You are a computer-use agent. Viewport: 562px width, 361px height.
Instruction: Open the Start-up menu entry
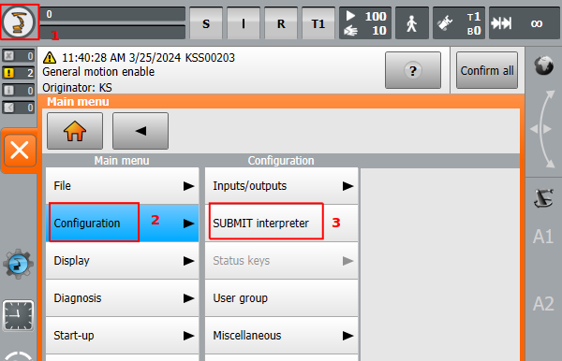pyautogui.click(x=122, y=335)
